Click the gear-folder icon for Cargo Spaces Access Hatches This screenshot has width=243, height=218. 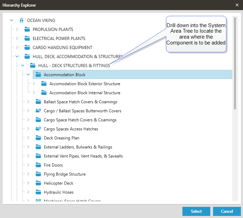coord(38,129)
